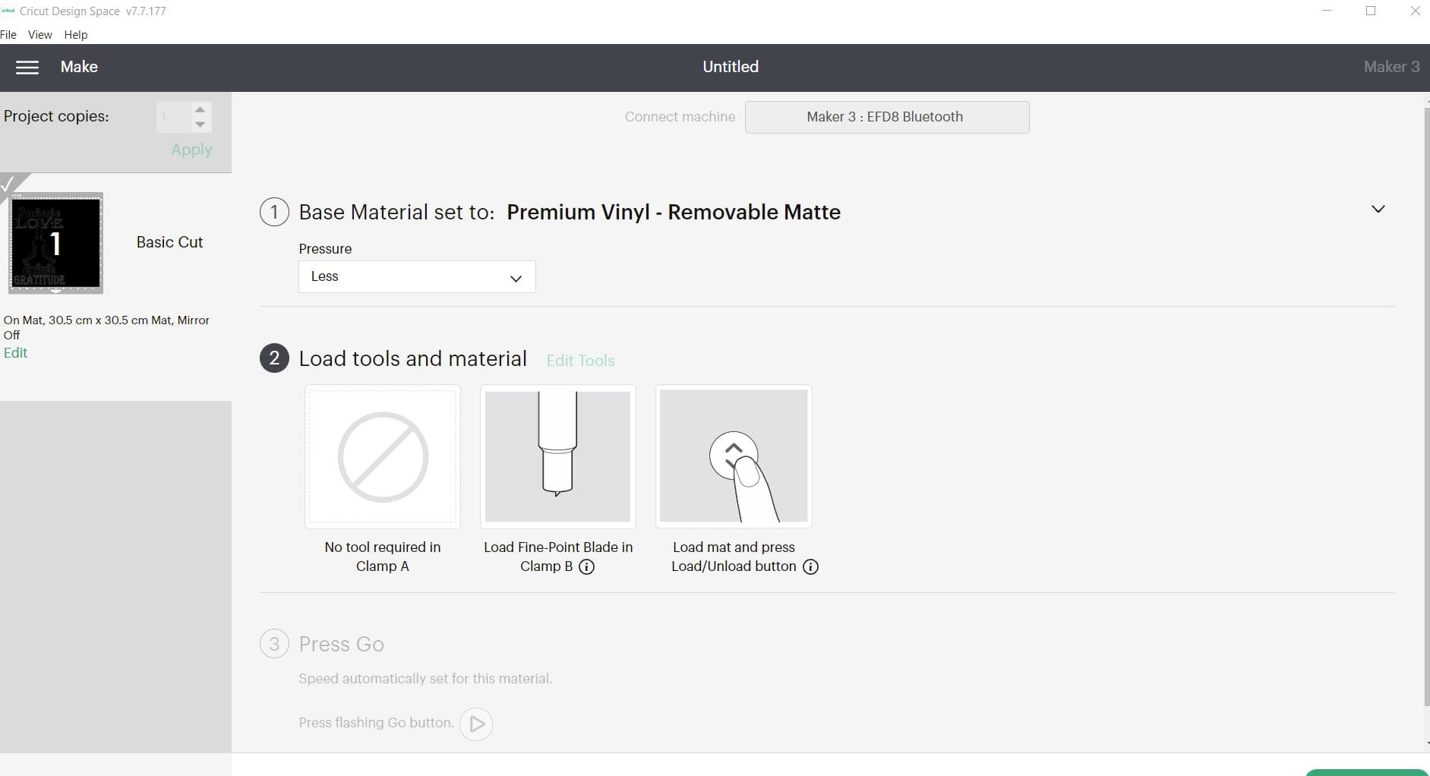This screenshot has height=776, width=1430.
Task: Click the No tool required Clamp A image
Action: 383,456
